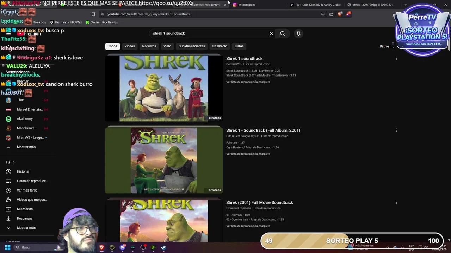Open OBS Studio from the taskbar

coord(143,247)
